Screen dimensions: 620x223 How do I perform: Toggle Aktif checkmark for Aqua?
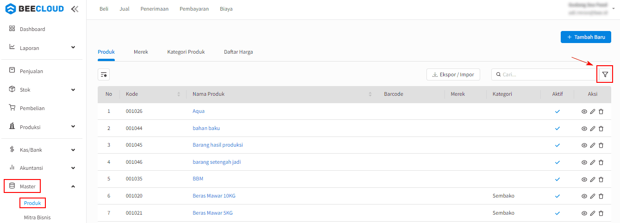(x=557, y=111)
